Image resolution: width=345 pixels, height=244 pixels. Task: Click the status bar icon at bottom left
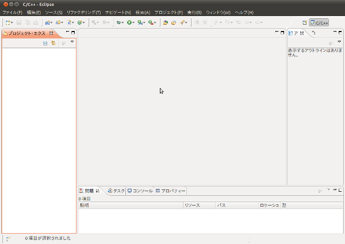(8, 238)
